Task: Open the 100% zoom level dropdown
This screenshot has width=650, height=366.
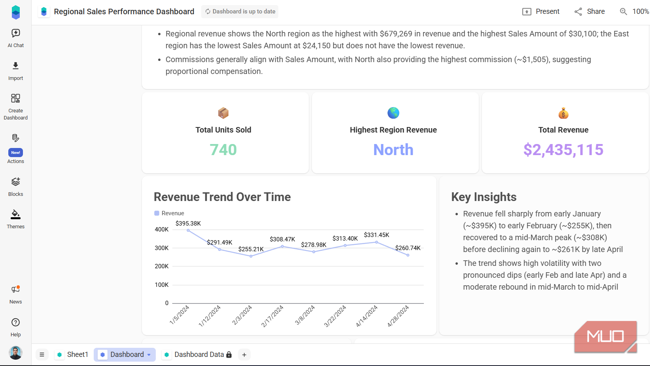Action: 641,11
